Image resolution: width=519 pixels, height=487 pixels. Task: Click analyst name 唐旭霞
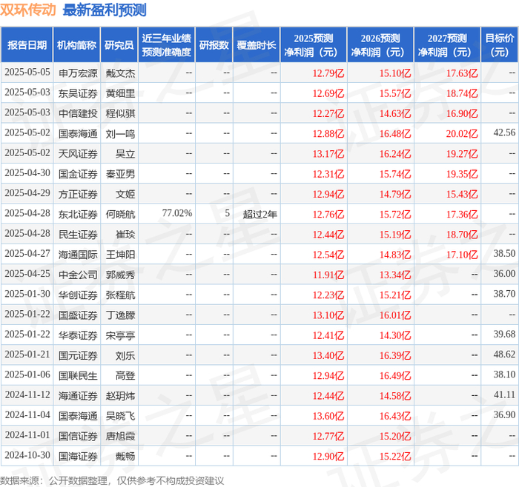120,437
